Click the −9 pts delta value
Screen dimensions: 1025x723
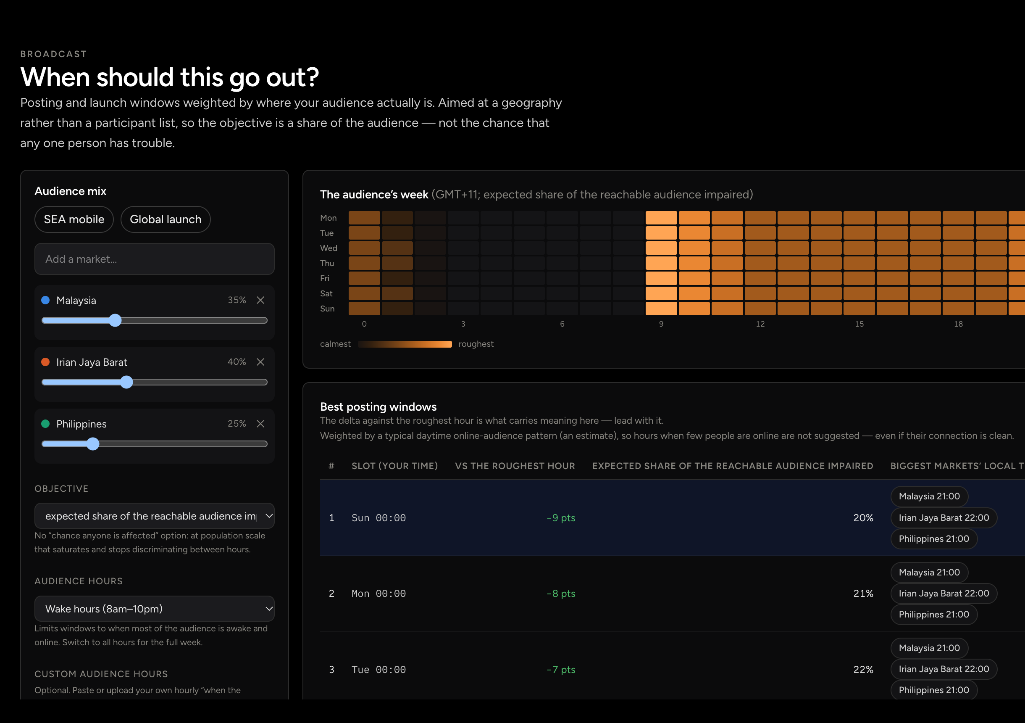(561, 518)
